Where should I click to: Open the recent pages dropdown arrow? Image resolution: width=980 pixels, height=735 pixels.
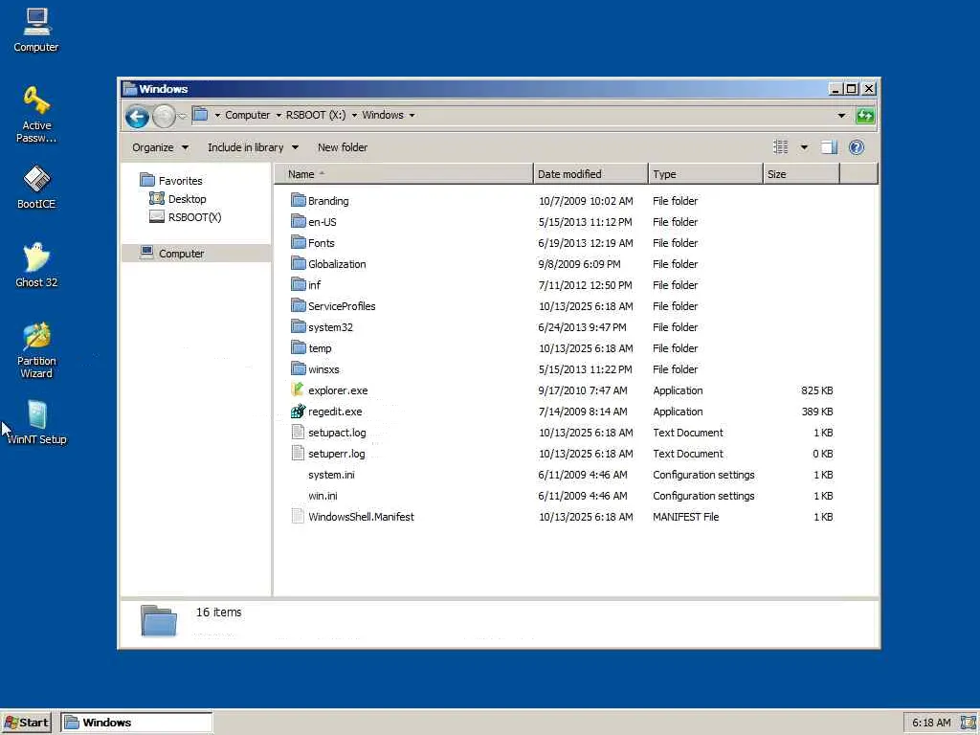click(182, 116)
